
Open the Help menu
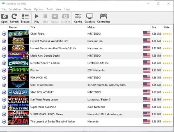67,9
